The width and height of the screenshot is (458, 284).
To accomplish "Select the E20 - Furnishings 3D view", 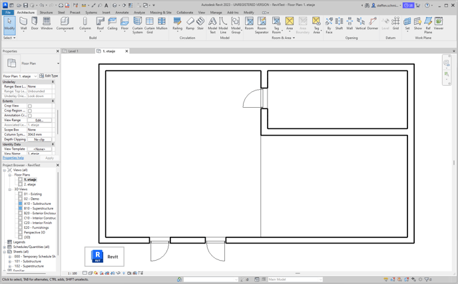I will coord(36,227).
